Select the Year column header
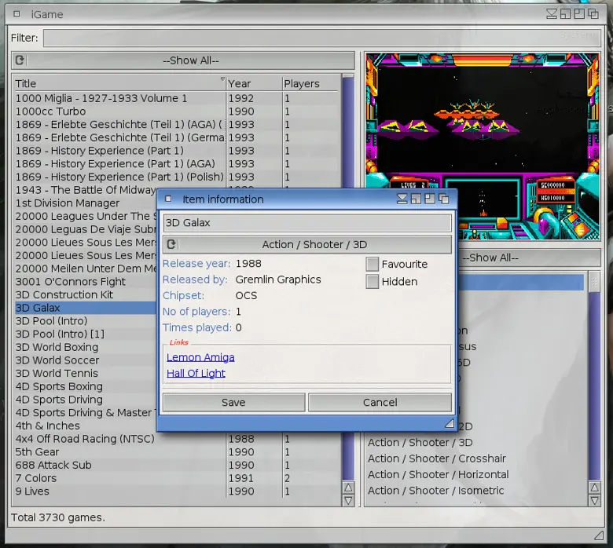613x548 pixels. pos(254,83)
